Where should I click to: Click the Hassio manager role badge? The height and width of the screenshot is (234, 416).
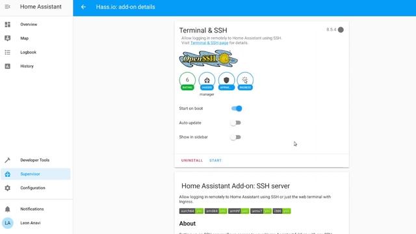[207, 81]
